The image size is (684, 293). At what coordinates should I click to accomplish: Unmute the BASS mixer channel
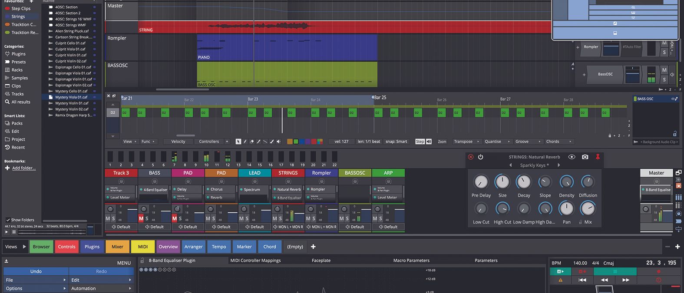pyautogui.click(x=141, y=218)
